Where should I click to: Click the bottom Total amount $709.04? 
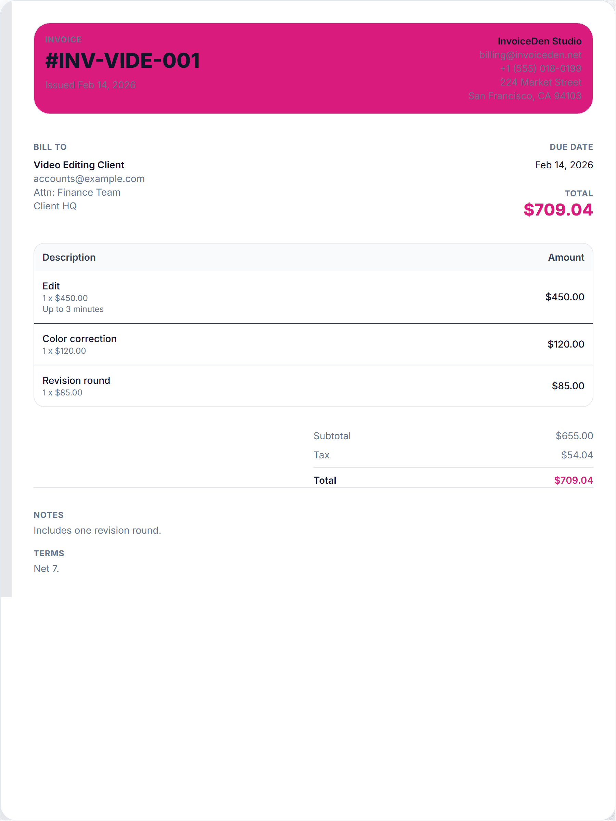(573, 480)
